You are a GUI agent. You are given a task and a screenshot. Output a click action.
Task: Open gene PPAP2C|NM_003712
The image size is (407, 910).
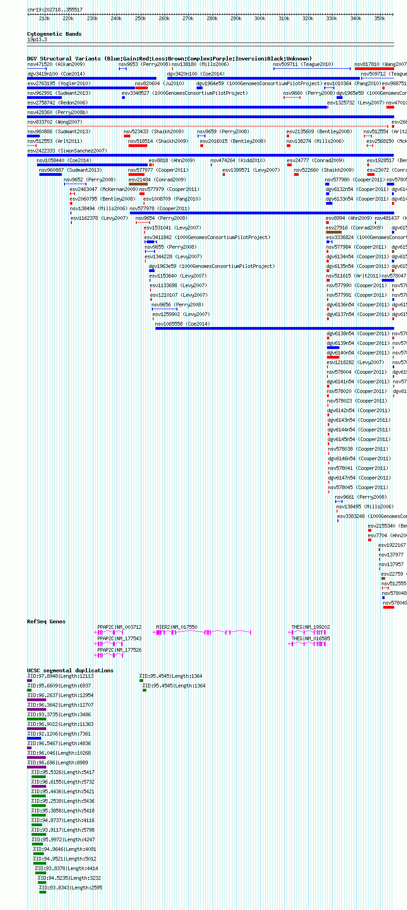119,627
